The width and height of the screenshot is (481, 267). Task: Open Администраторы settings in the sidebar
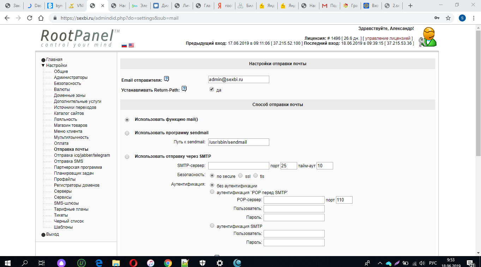pyautogui.click(x=71, y=77)
